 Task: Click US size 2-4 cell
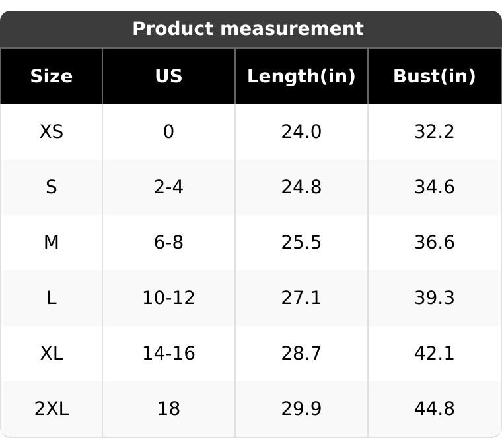coord(168,187)
